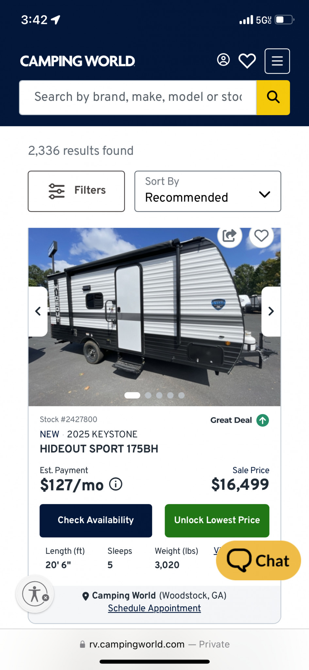The height and width of the screenshot is (670, 309).
Task: Open the user account profile icon
Action: point(223,60)
